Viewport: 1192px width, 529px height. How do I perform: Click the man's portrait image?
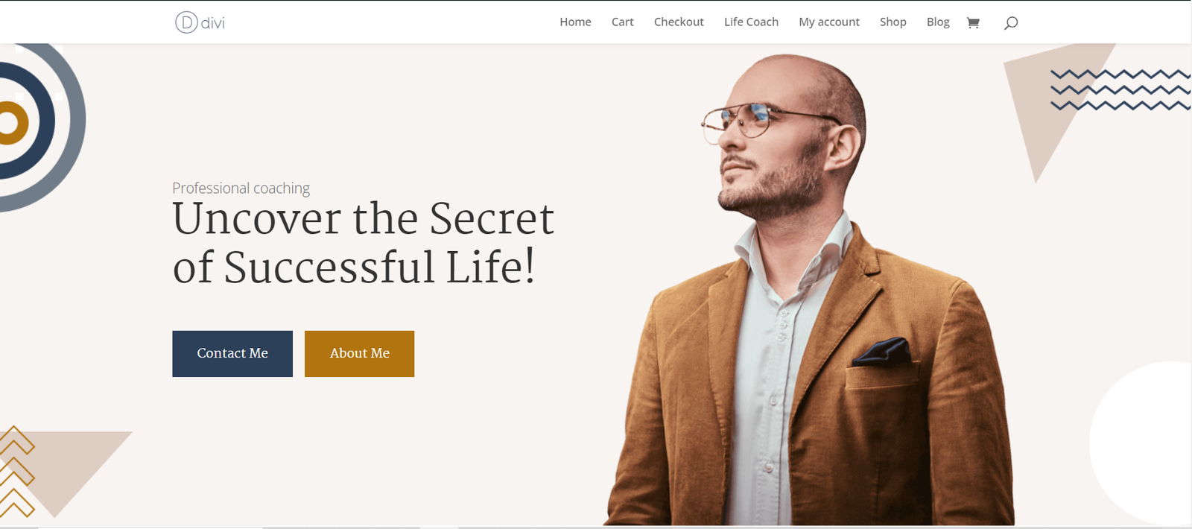click(811, 290)
